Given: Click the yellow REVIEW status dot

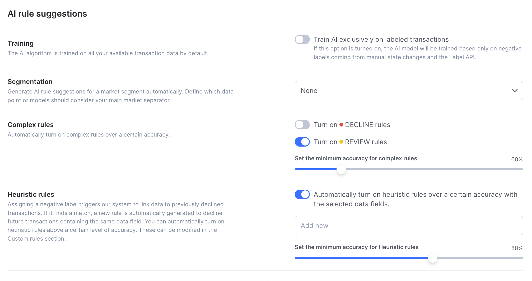Looking at the screenshot, I should [x=341, y=142].
